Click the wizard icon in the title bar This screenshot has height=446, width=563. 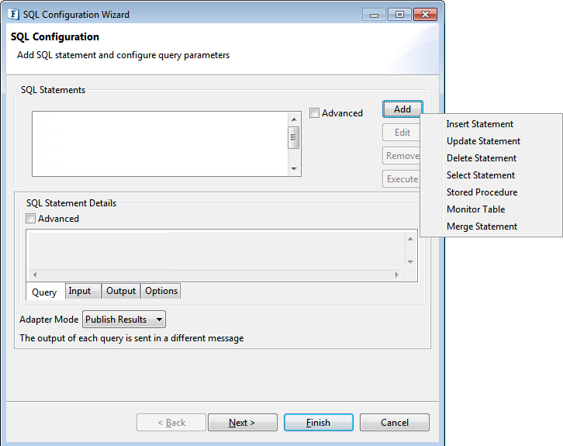click(x=14, y=14)
